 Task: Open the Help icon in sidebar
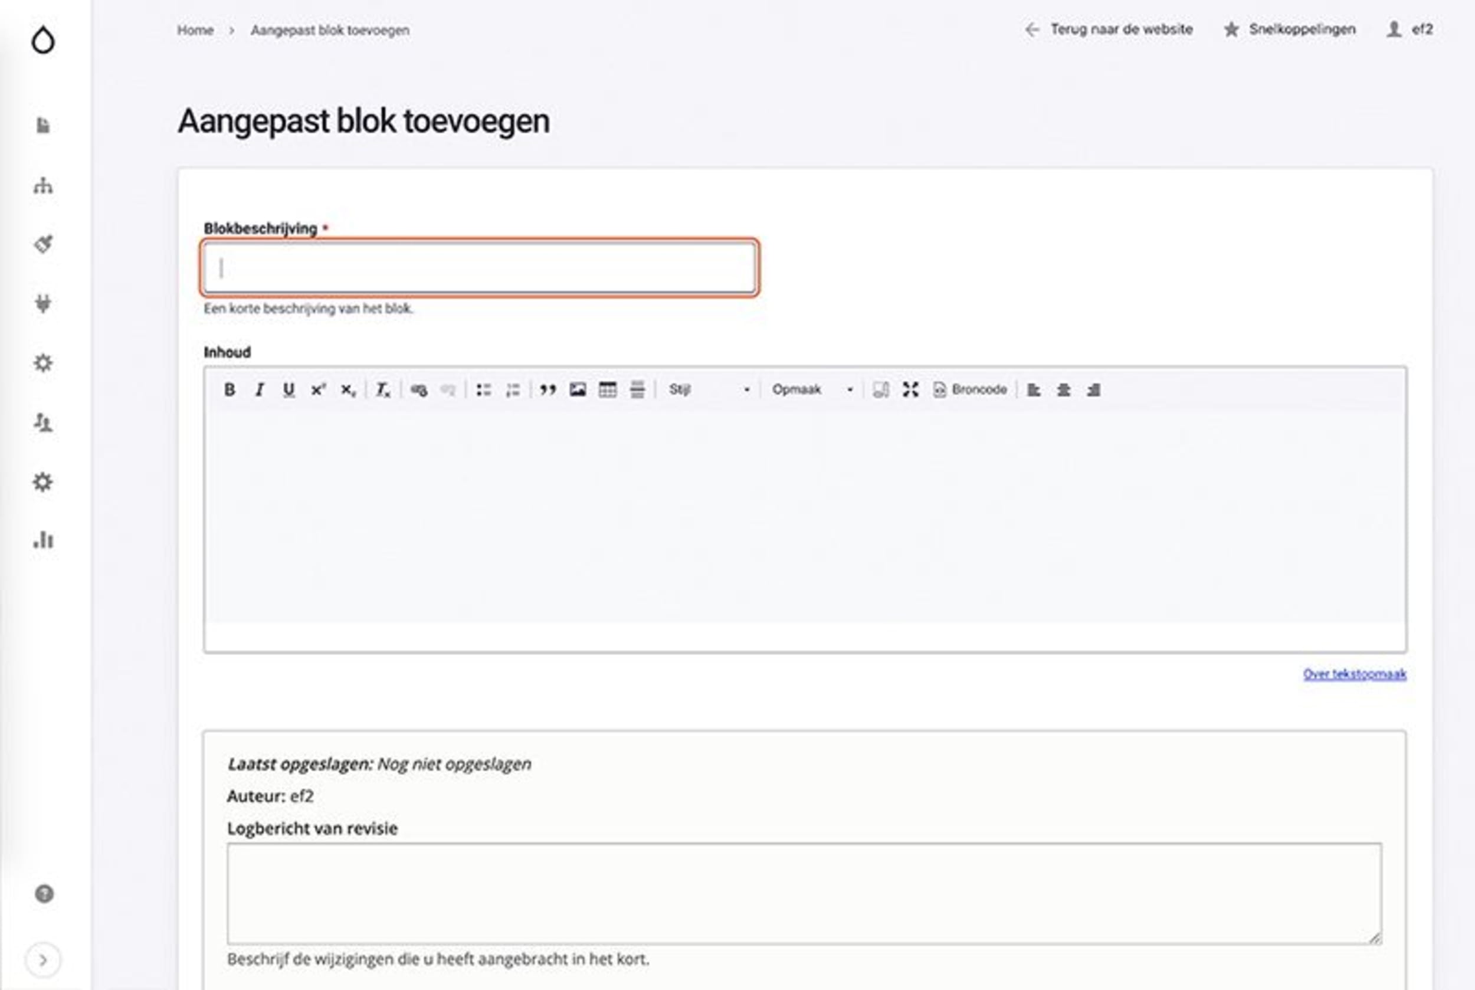[x=44, y=893]
